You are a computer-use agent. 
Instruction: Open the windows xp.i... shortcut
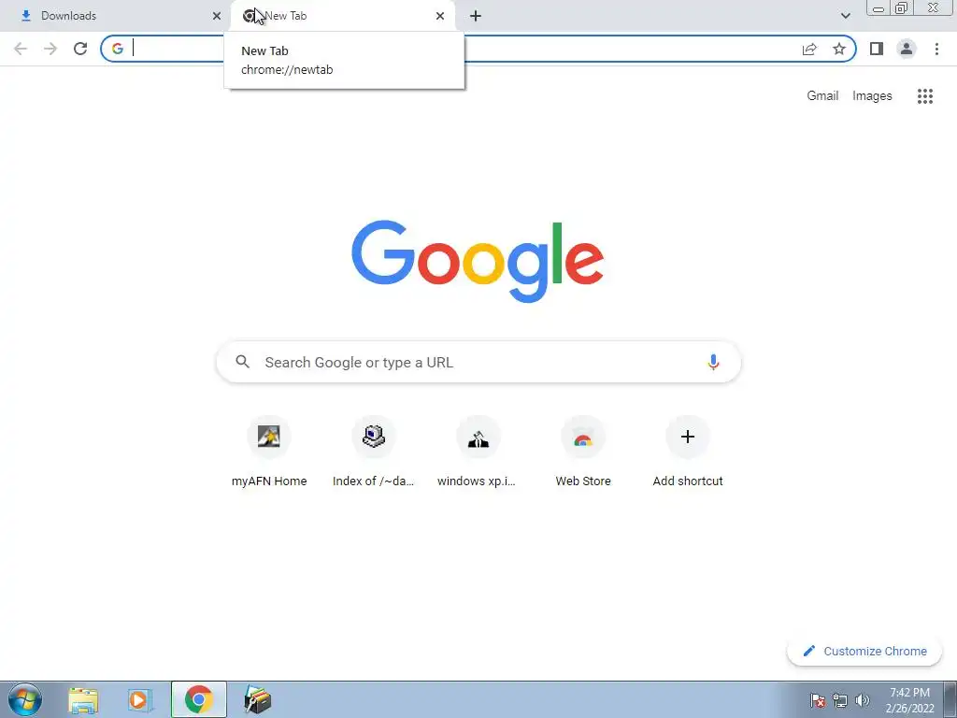[478, 452]
